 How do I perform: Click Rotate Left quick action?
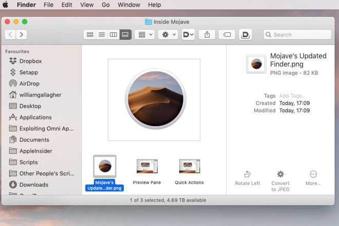click(x=248, y=178)
